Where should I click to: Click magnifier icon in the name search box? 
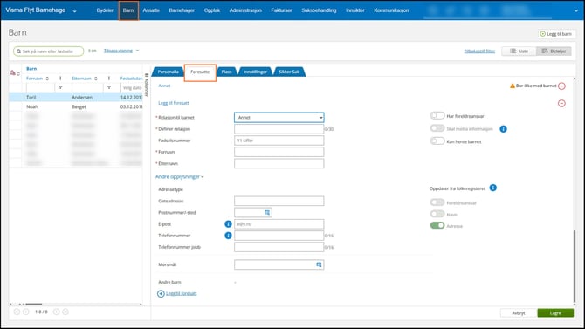coord(18,51)
